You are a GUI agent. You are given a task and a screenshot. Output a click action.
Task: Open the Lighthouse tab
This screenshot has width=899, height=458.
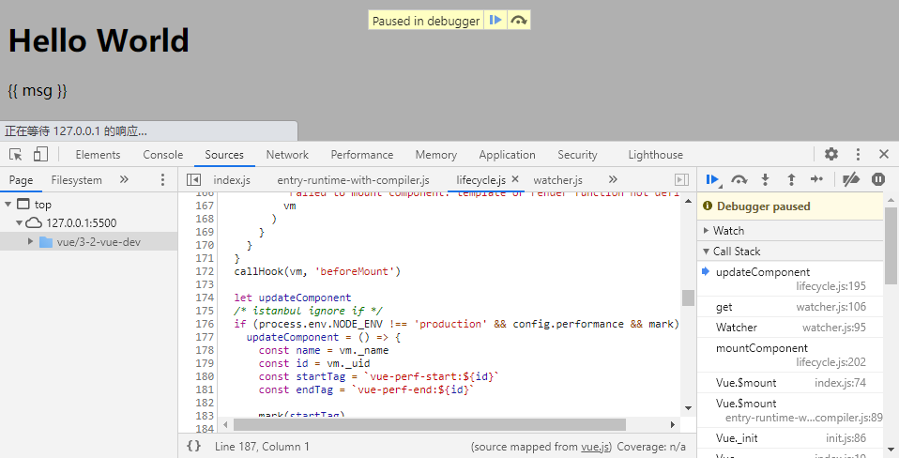click(x=655, y=155)
